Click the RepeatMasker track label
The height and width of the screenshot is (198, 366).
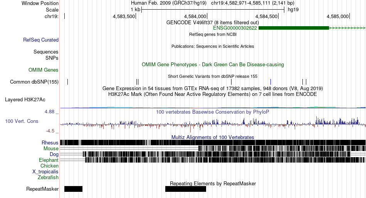(42, 189)
